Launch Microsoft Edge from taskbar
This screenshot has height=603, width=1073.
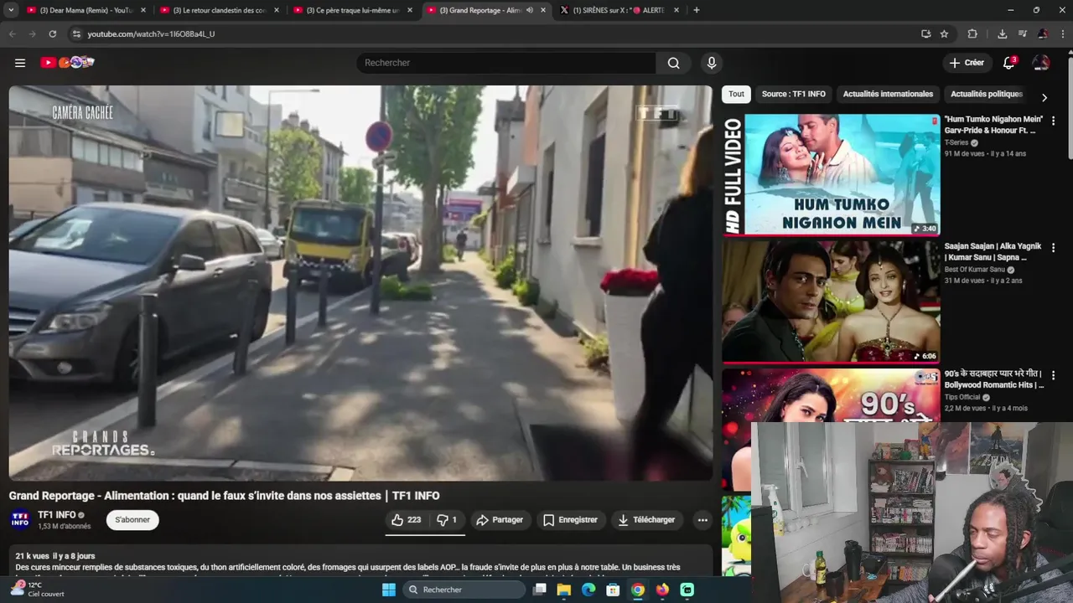click(588, 590)
